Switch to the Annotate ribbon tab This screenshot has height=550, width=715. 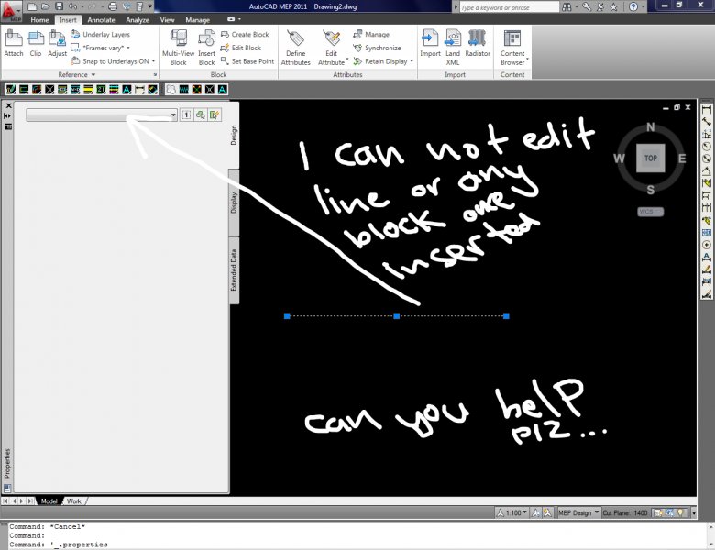click(101, 20)
